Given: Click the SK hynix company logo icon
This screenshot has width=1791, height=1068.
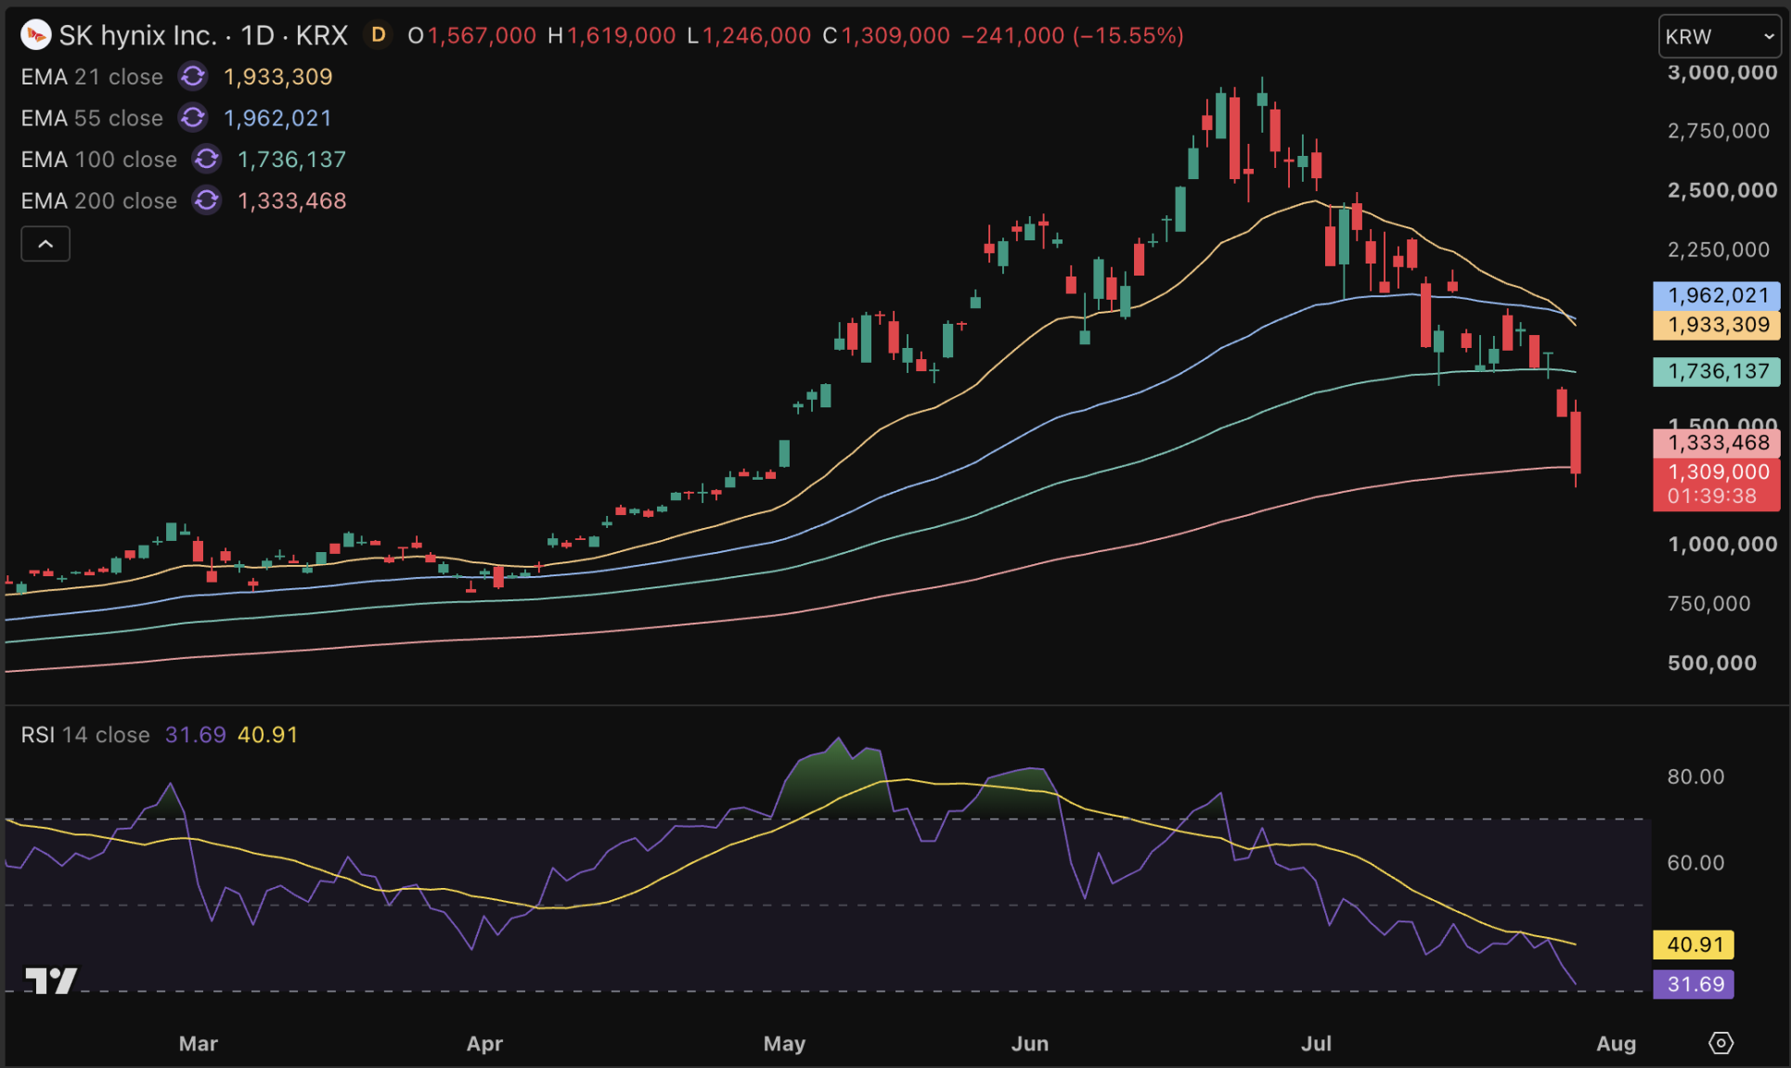Looking at the screenshot, I should point(35,35).
